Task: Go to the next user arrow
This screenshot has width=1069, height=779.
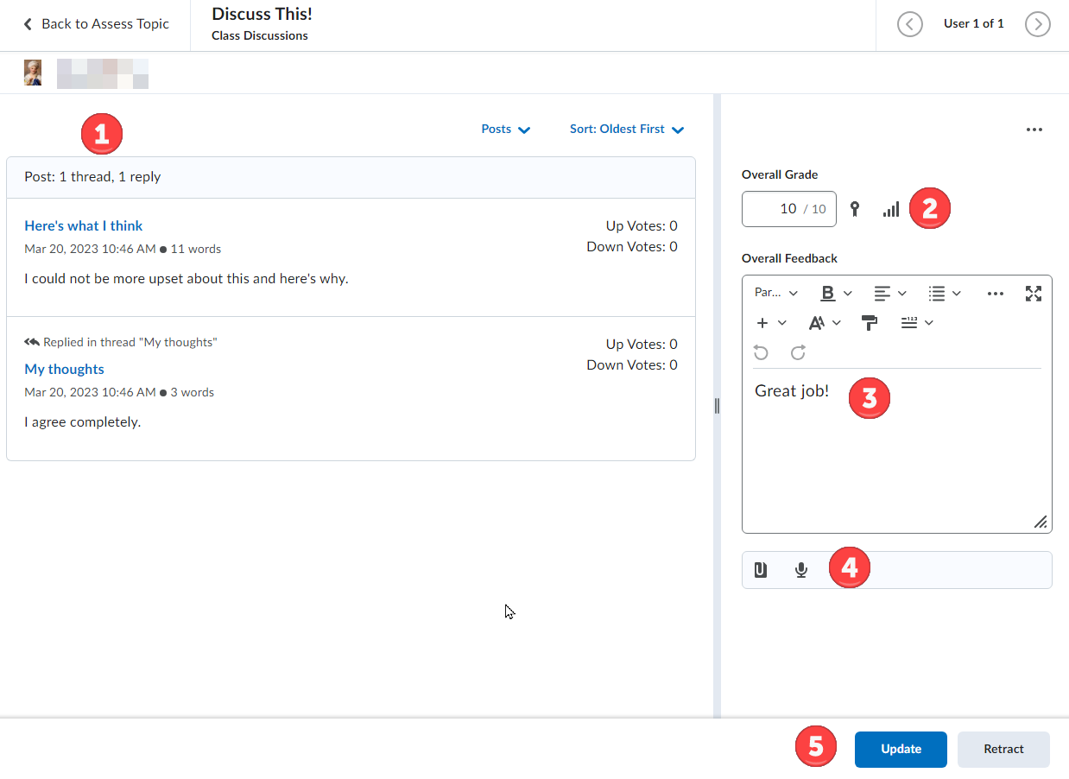Action: tap(1037, 24)
